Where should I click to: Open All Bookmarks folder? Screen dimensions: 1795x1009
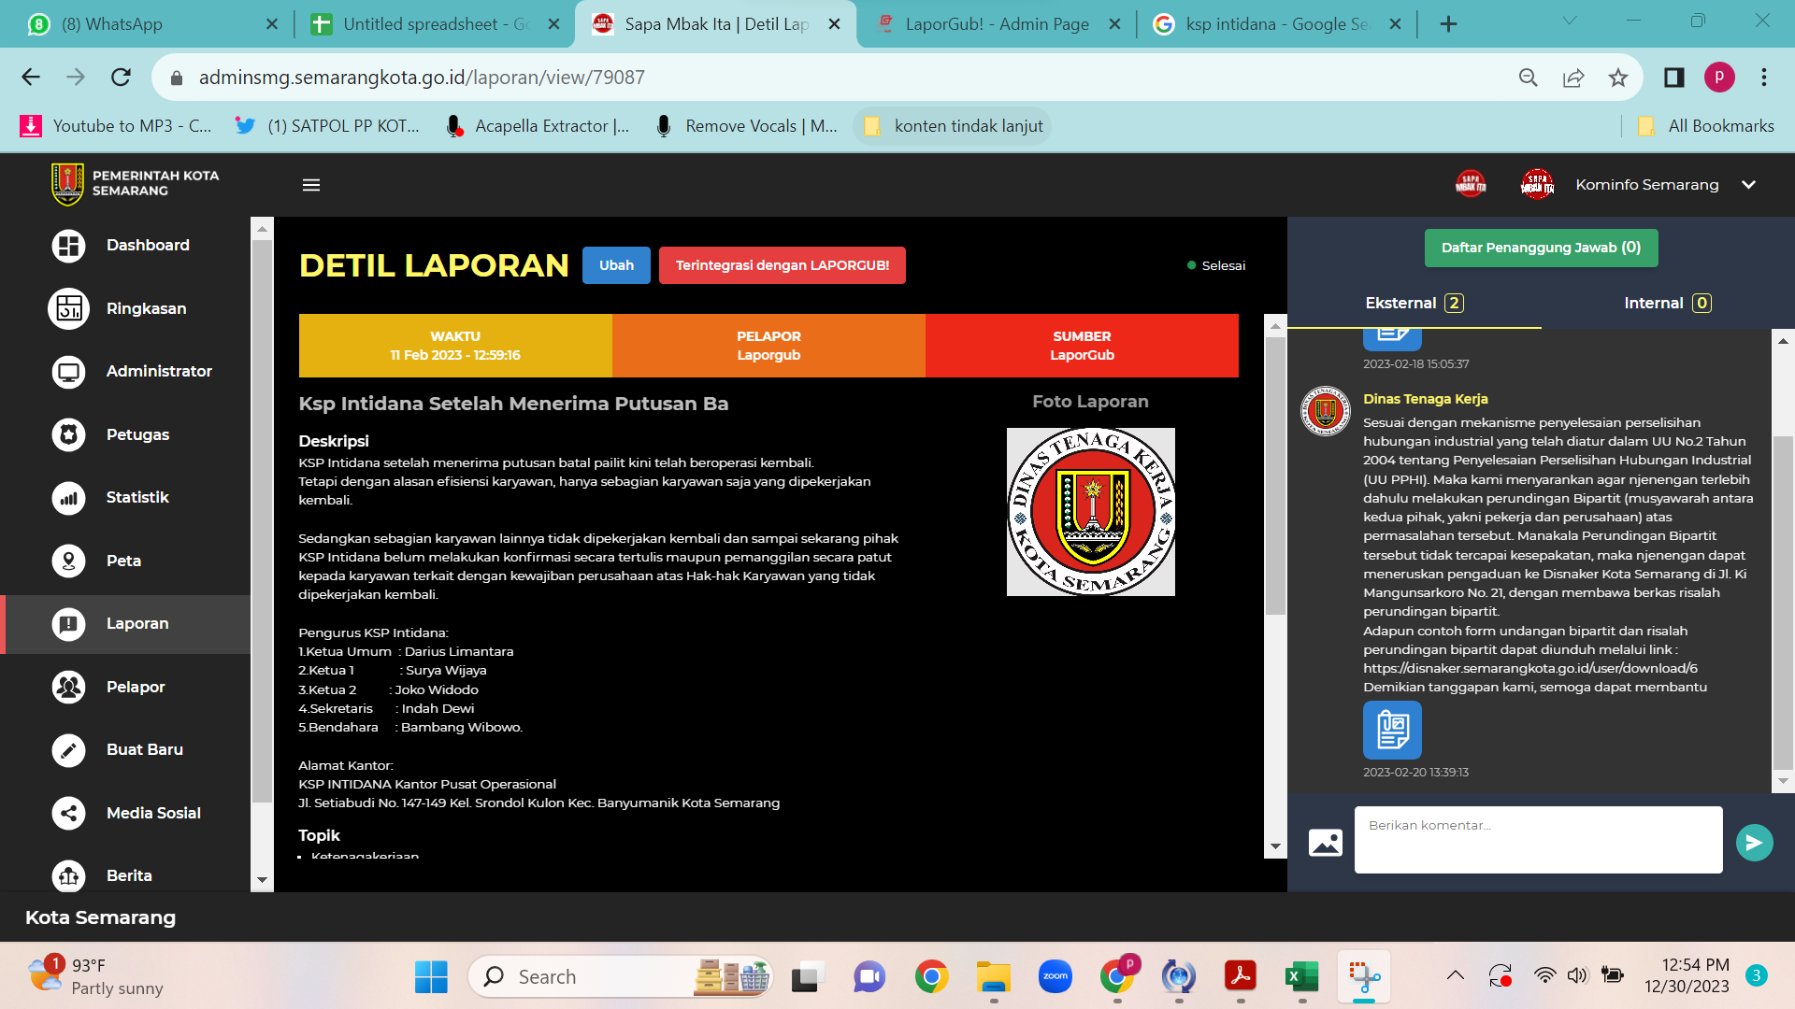click(1706, 126)
